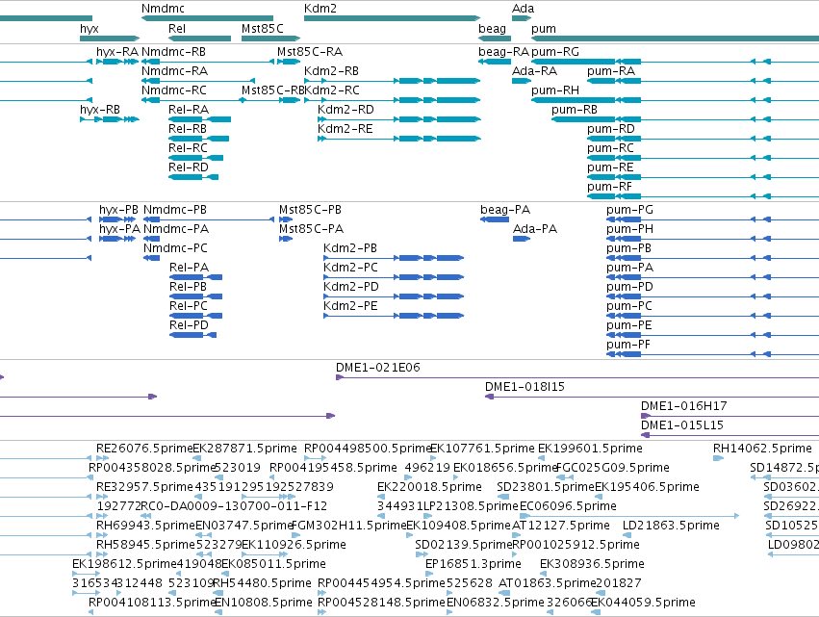
Task: Select EST EK220018.5prime
Action: 429,487
